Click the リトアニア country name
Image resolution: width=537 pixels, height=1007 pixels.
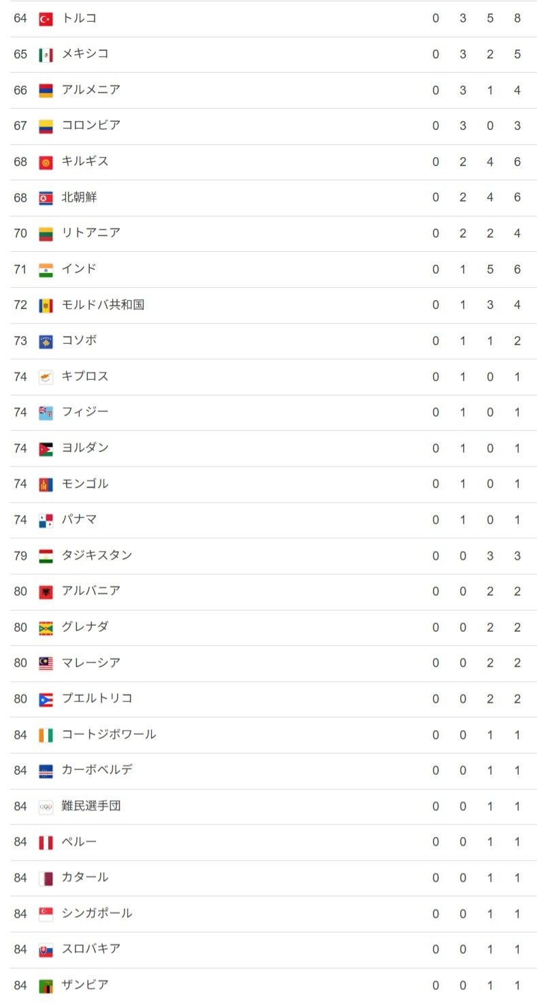(91, 234)
